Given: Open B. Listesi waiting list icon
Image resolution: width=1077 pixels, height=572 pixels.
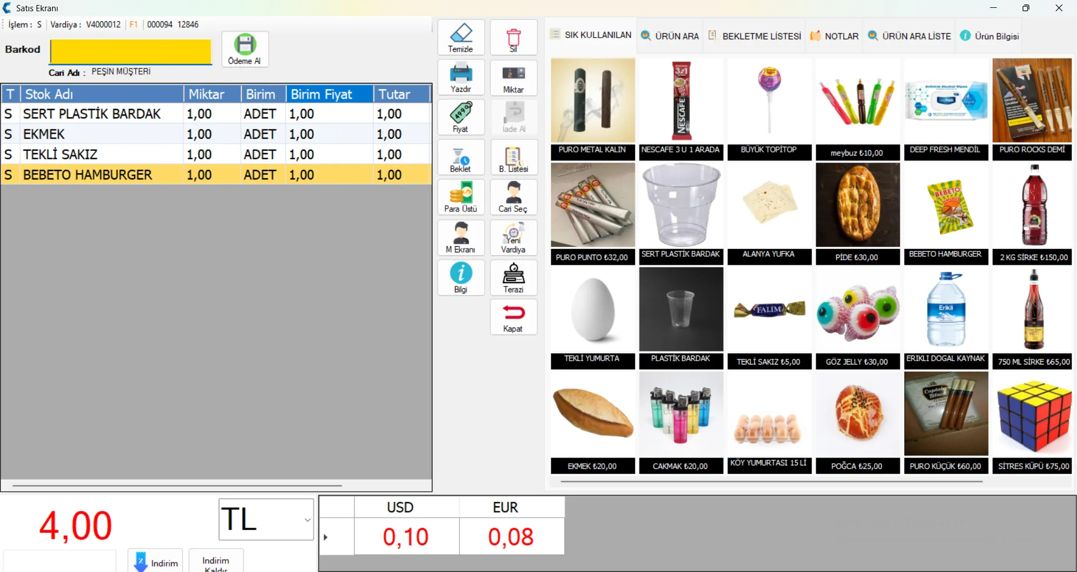Looking at the screenshot, I should click(513, 157).
